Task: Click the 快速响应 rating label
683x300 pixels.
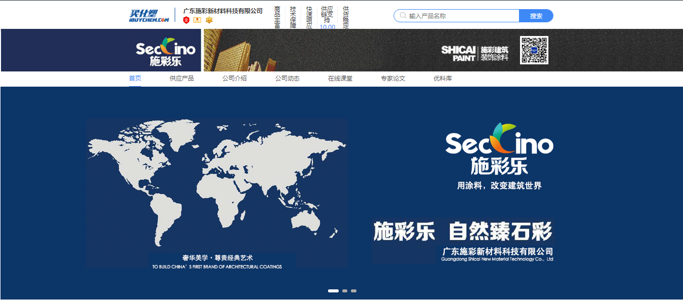Action: pos(309,17)
